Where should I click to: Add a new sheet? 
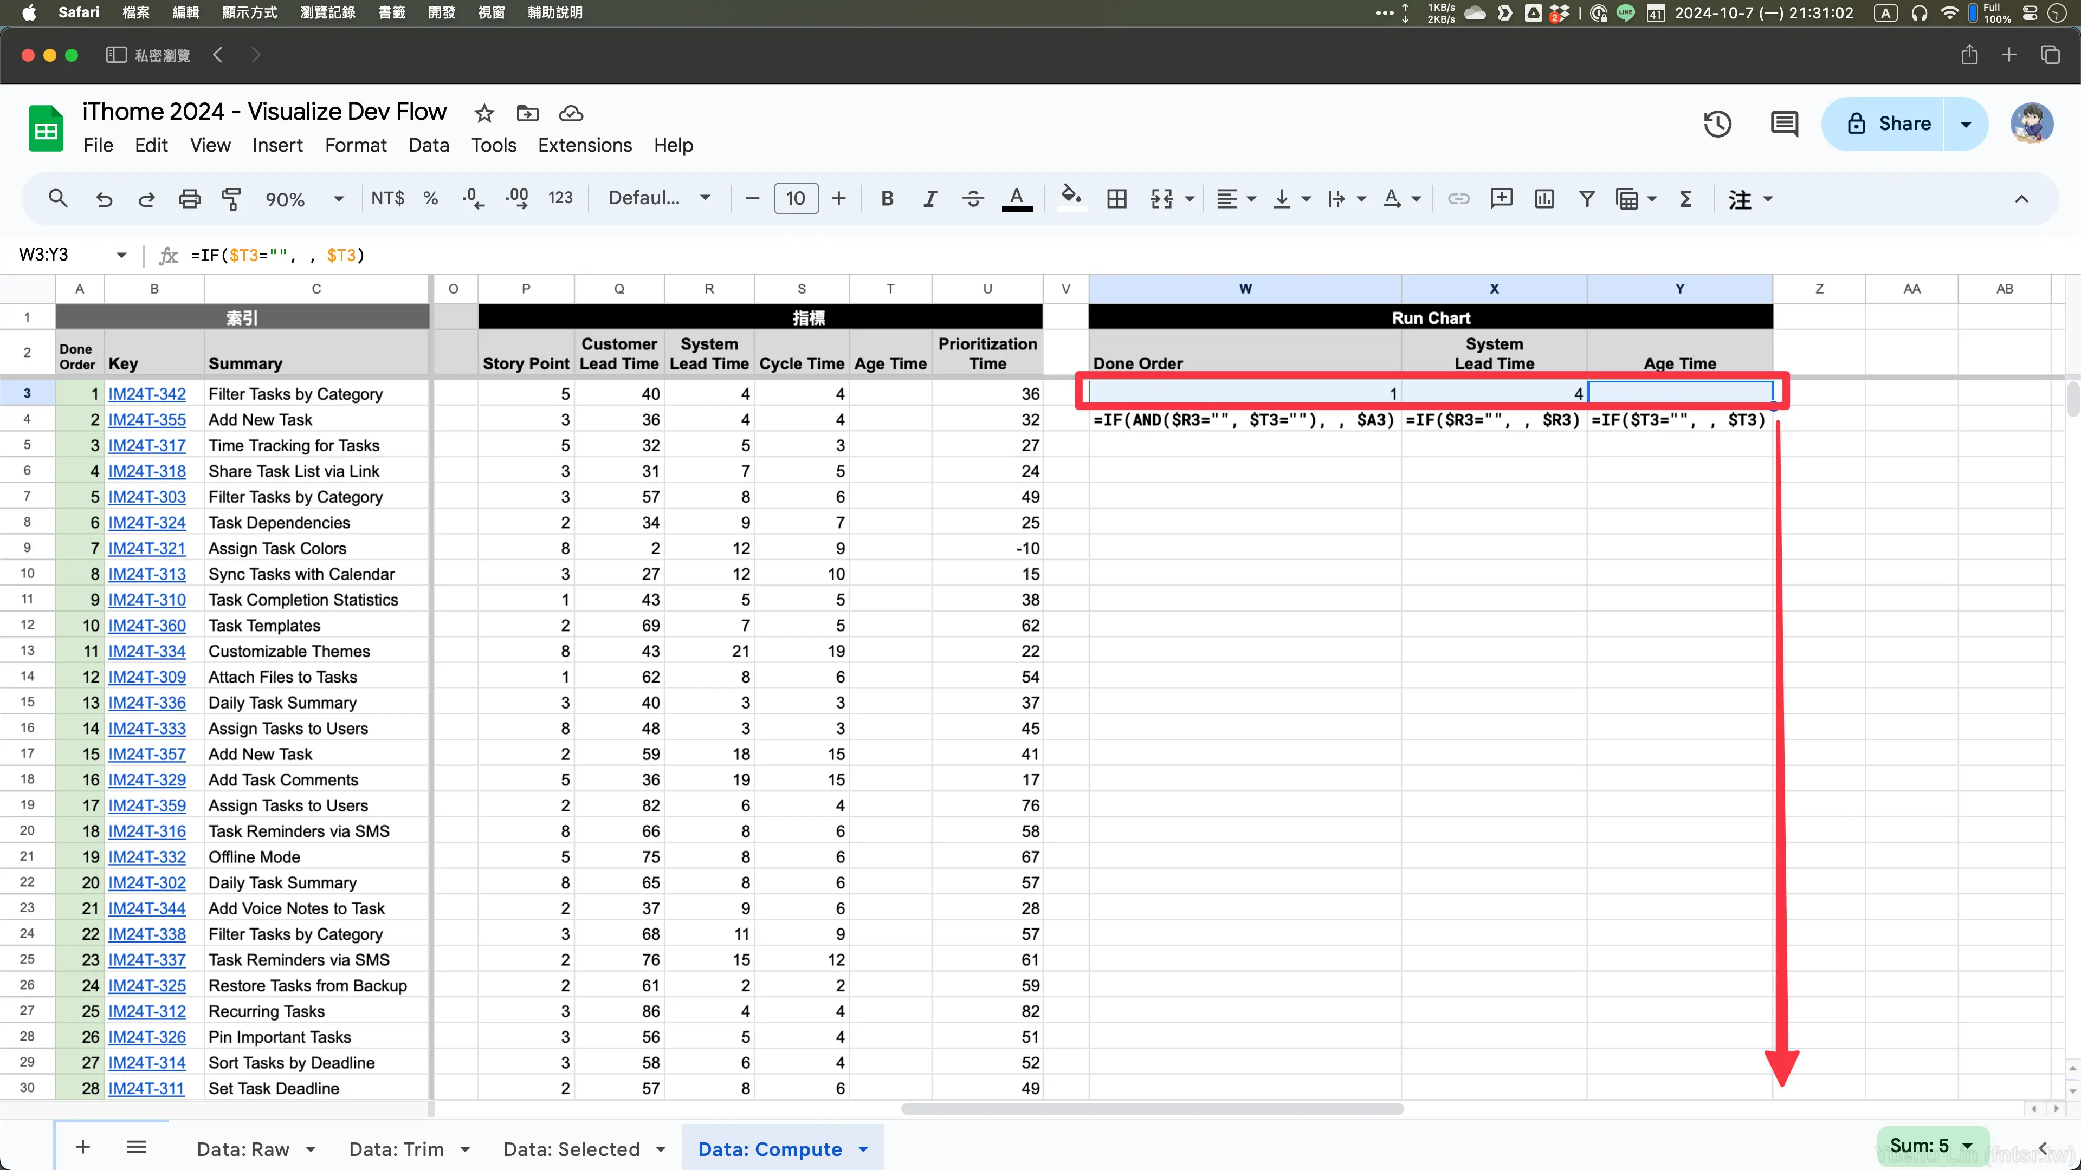coord(82,1147)
